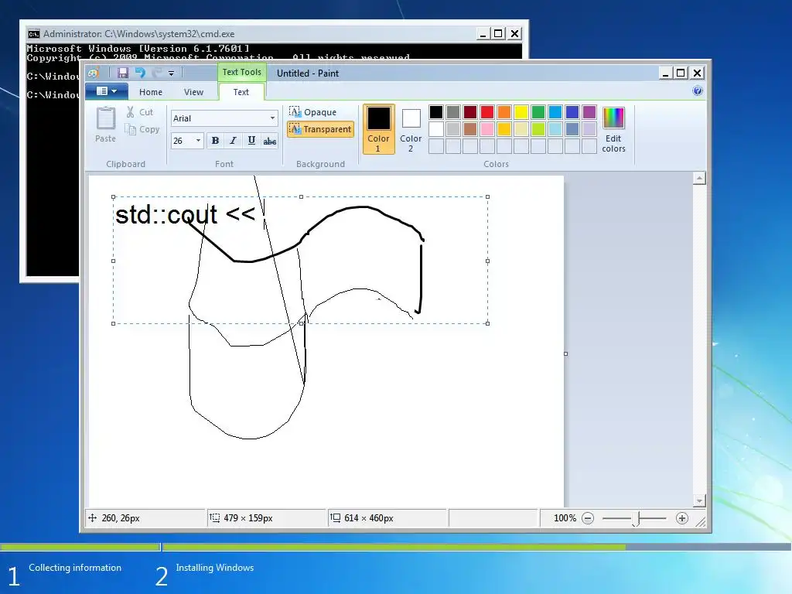The width and height of the screenshot is (792, 594).
Task: Pick the indigo color swatch
Action: point(572,112)
